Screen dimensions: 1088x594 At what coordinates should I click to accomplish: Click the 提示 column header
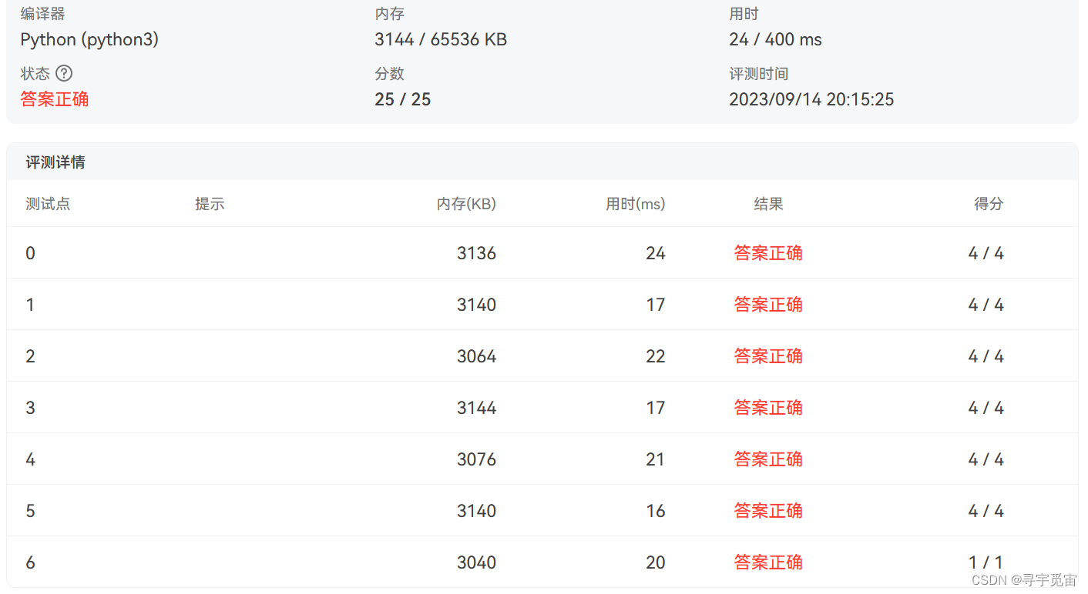210,204
